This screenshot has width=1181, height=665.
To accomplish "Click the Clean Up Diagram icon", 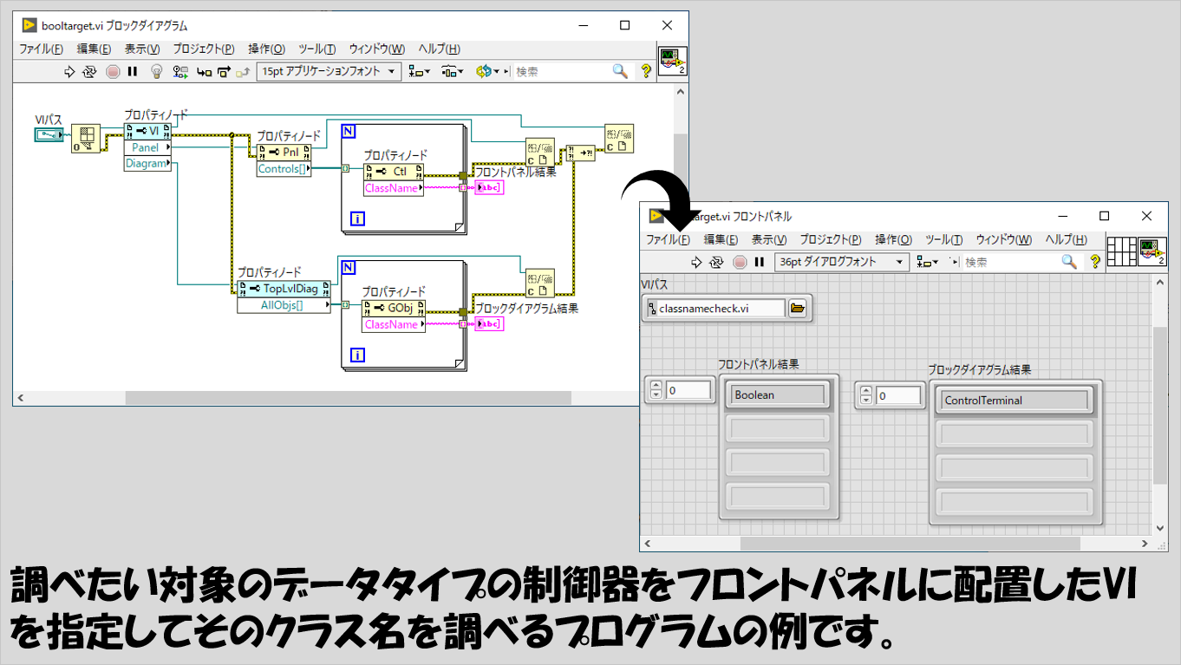I will pos(485,72).
